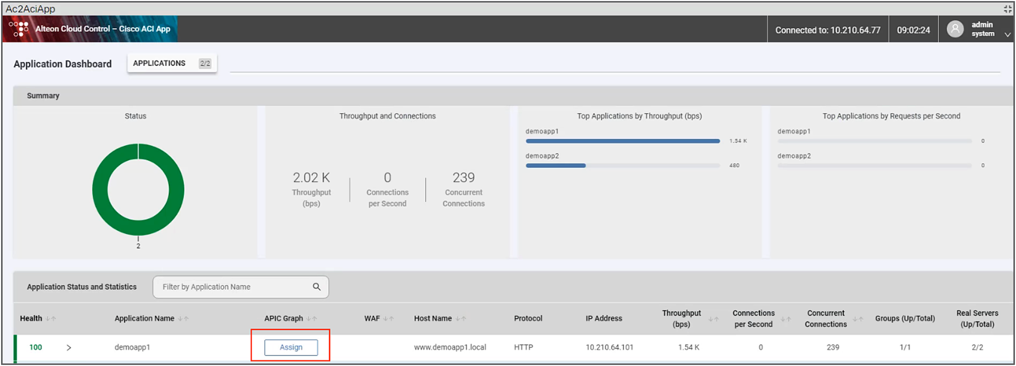
Task: Click the '239' concurrent connections summary value
Action: (x=464, y=178)
